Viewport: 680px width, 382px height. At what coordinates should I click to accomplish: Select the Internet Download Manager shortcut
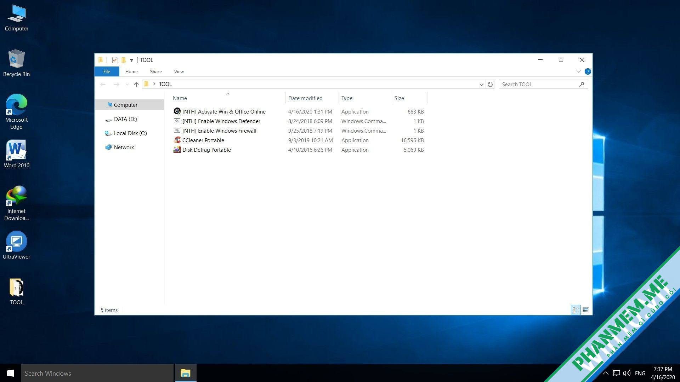click(x=16, y=203)
